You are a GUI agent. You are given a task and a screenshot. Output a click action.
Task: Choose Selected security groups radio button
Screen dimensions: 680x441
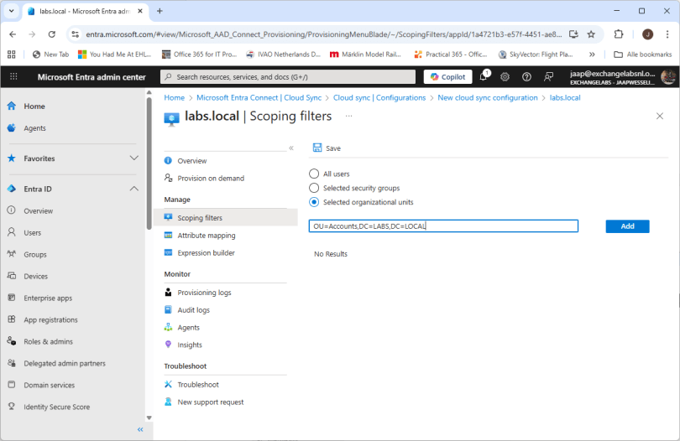click(x=315, y=188)
